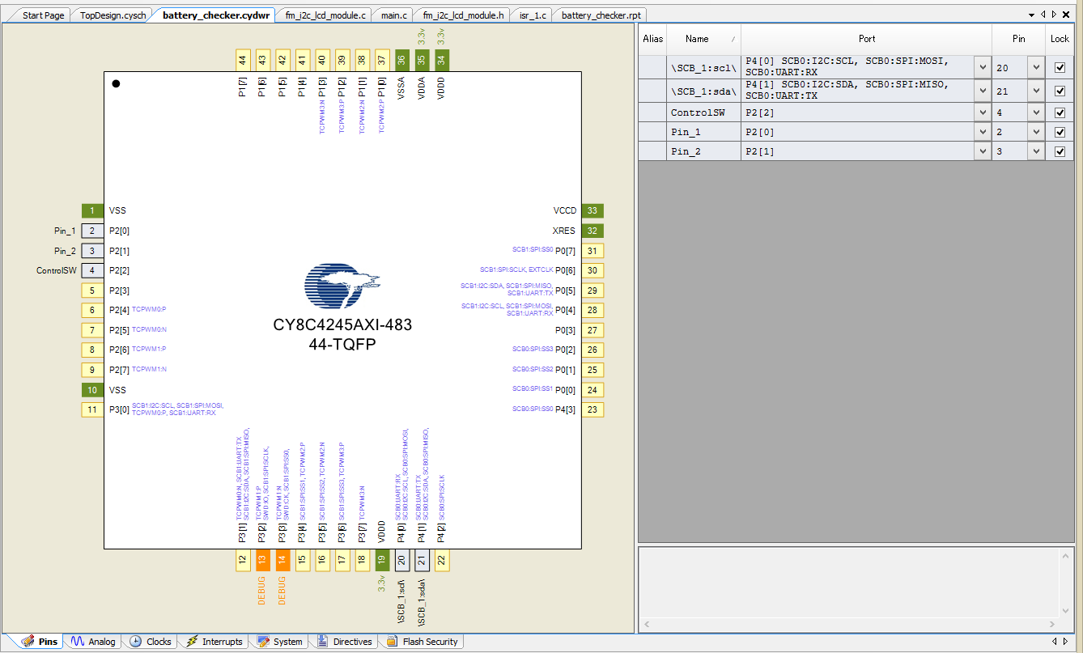Image resolution: width=1083 pixels, height=653 pixels.
Task: Select the Pin_2 name cell in table
Action: pos(703,151)
